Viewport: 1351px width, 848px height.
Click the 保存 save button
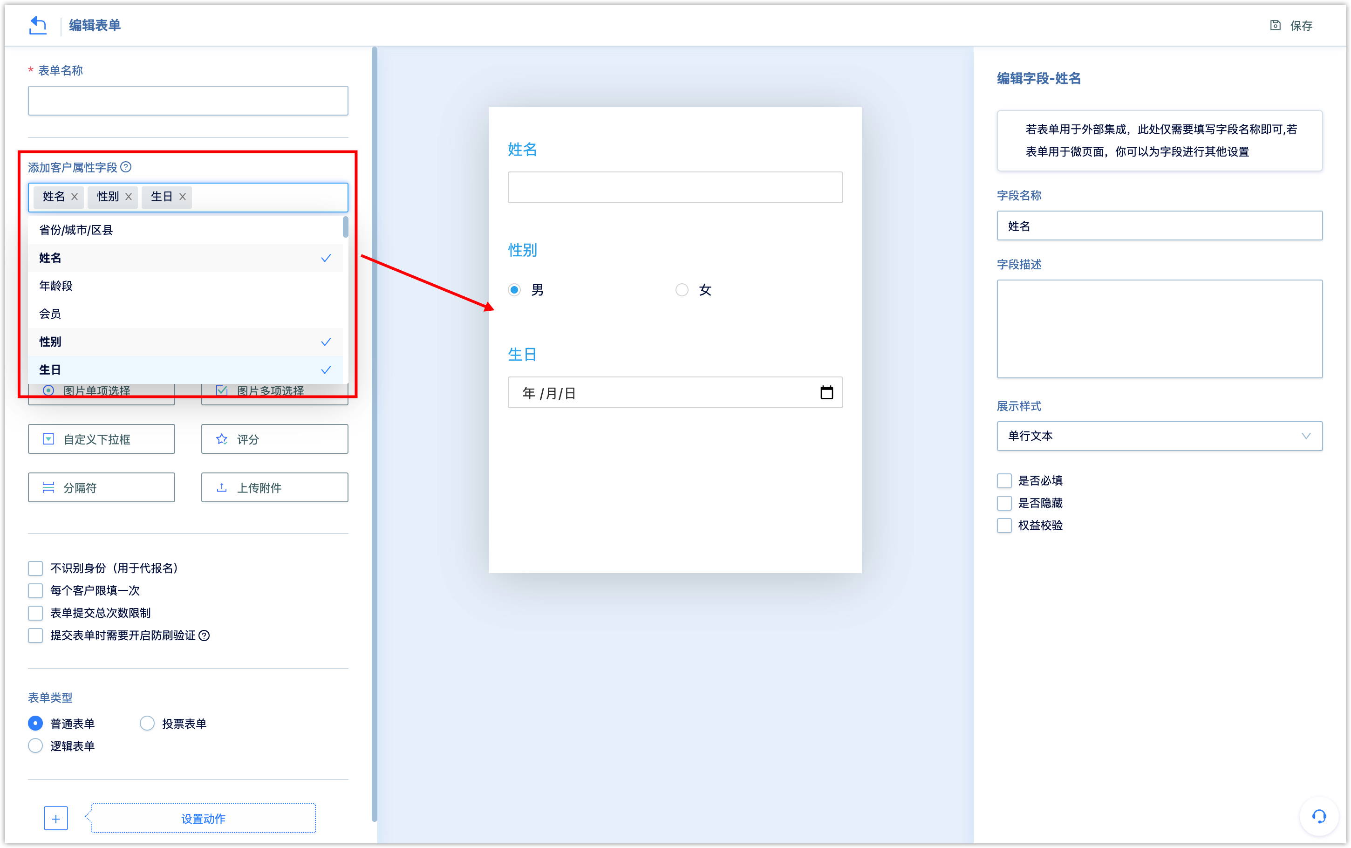tap(1291, 25)
